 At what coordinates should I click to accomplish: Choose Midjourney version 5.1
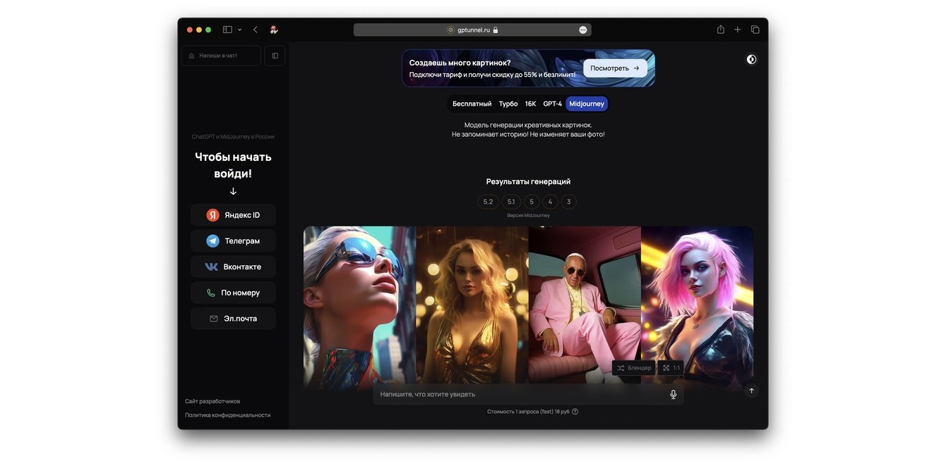(511, 202)
